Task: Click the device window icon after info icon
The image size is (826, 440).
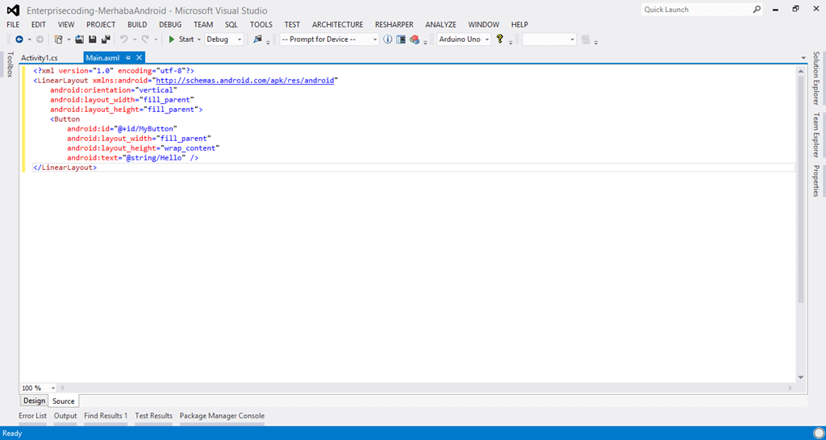Action: tap(401, 39)
